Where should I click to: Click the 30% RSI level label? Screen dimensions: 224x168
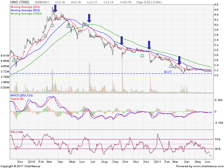point(218,149)
